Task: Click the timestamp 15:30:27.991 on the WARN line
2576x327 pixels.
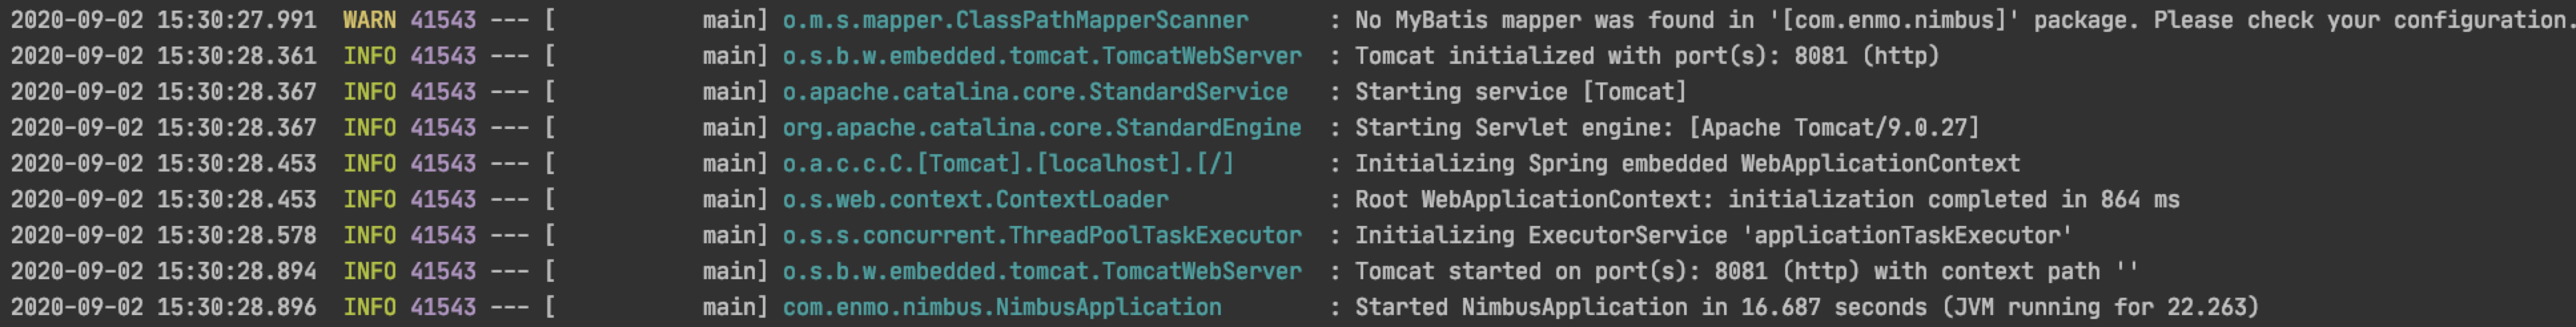Action: [x=236, y=20]
